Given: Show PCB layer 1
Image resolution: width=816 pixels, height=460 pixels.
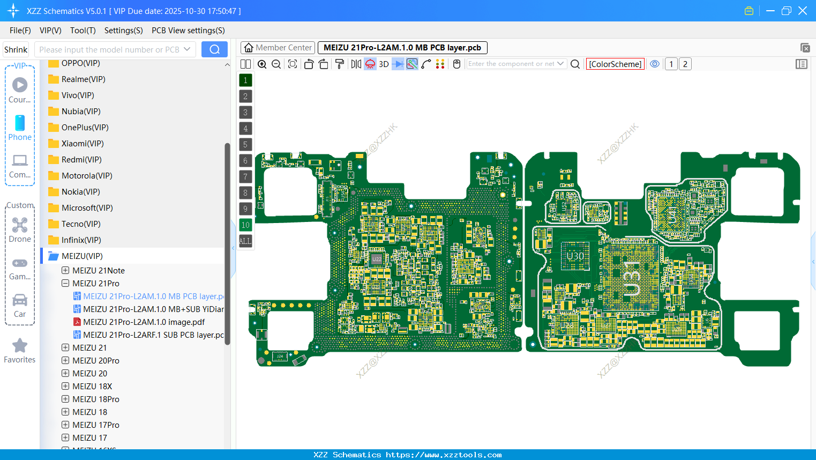Looking at the screenshot, I should pyautogui.click(x=245, y=80).
